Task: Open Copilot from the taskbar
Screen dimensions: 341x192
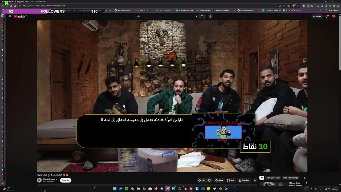Action: pyautogui.click(x=144, y=189)
